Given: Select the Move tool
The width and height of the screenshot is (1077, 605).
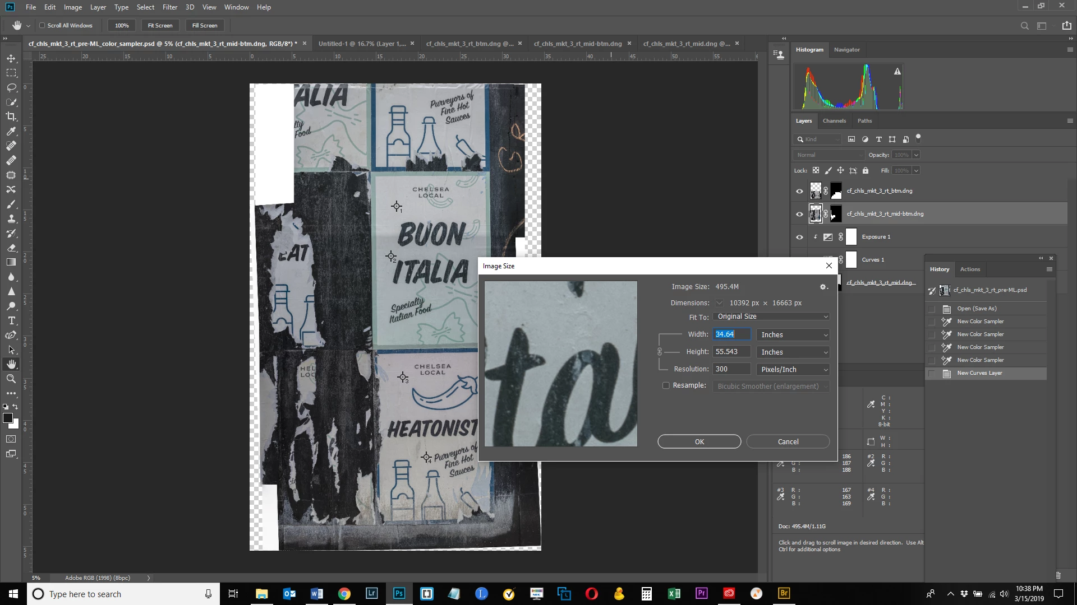Looking at the screenshot, I should tap(11, 58).
